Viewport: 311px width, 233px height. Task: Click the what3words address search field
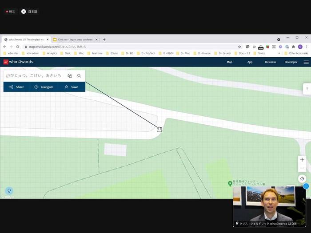tap(34, 76)
